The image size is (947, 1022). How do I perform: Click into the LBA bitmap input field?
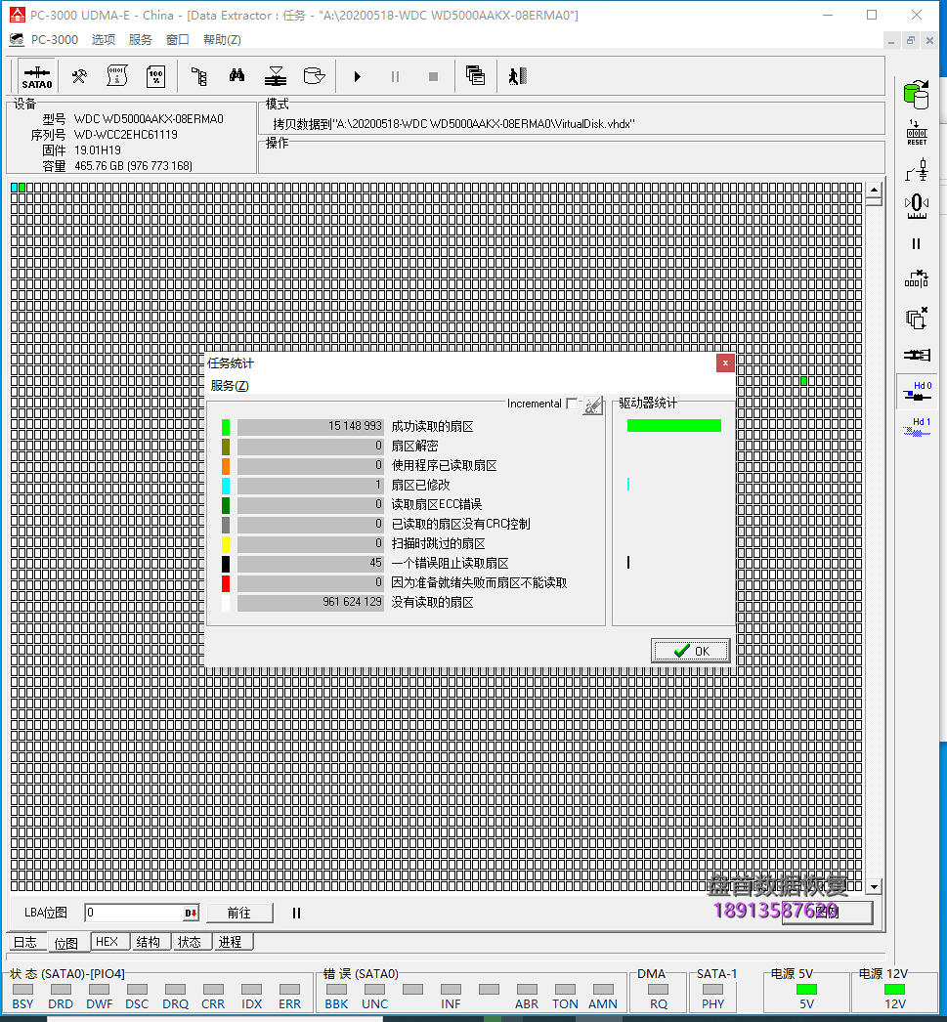(x=132, y=914)
